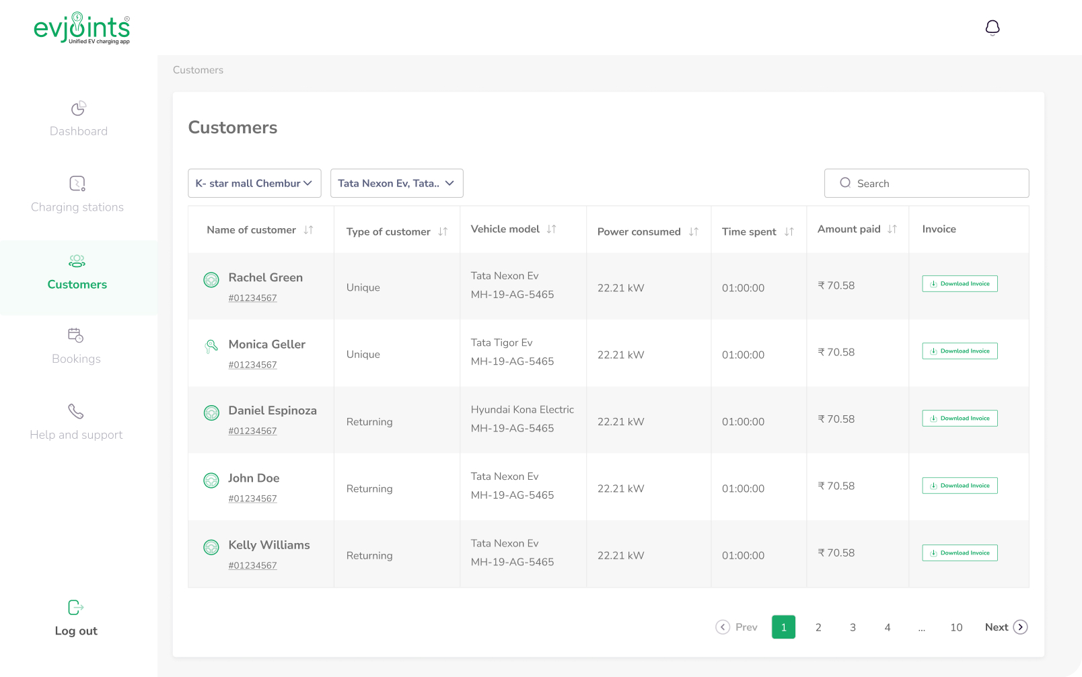Click the Log out icon
This screenshot has width=1082, height=677.
click(x=76, y=608)
